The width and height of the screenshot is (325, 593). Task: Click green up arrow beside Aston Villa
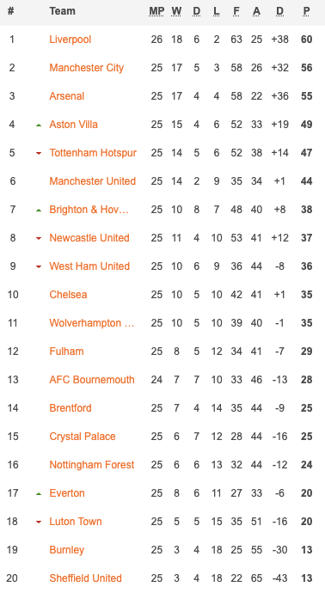tap(39, 125)
